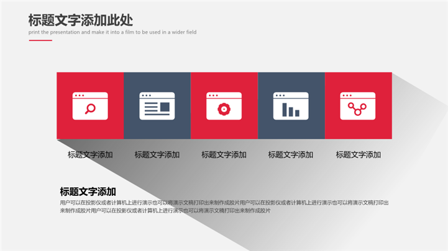Click the short red line under the subtitle
448x251 pixels.
click(40, 40)
